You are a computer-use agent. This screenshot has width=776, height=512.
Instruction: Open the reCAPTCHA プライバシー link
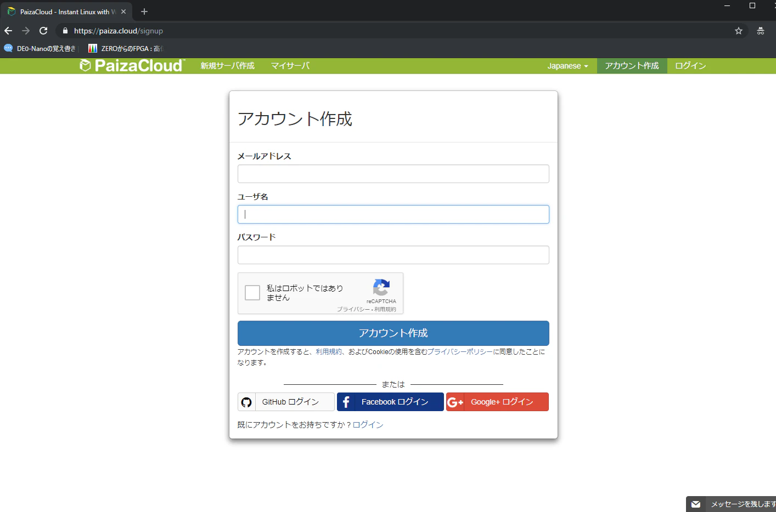tap(353, 309)
